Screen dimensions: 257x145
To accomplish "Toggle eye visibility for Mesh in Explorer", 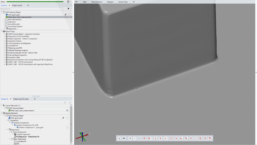I will point(69,17).
